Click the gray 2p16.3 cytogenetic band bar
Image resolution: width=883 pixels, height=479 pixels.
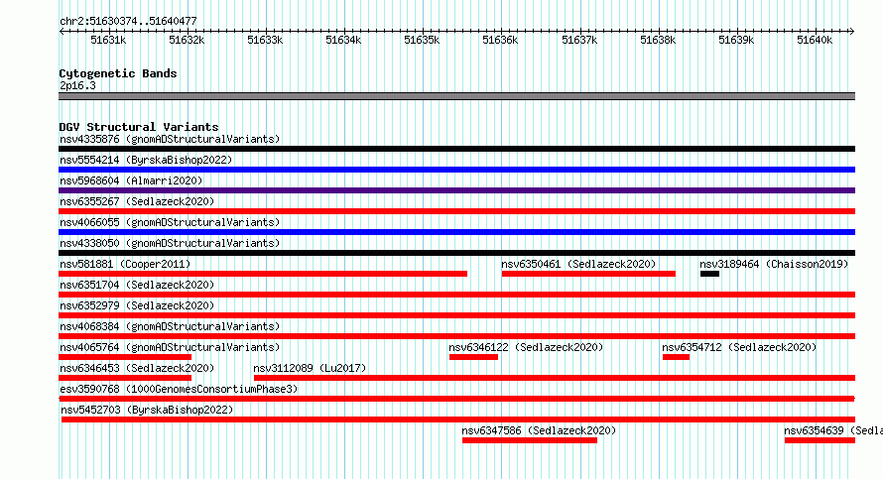(x=456, y=96)
